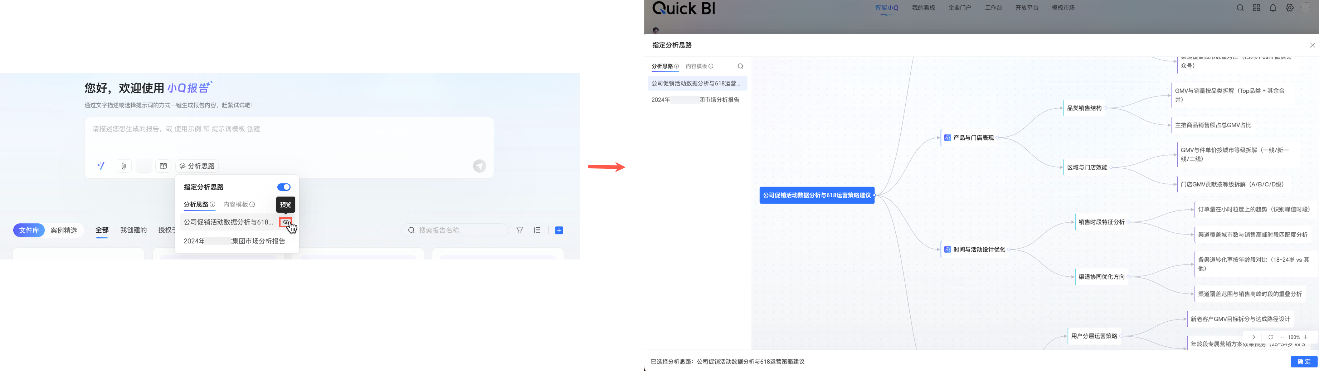Open the prompt template book icon
The width and height of the screenshot is (1319, 371).
[x=163, y=166]
